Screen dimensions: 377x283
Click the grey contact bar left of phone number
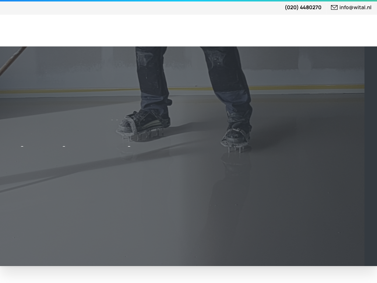(x=140, y=8)
